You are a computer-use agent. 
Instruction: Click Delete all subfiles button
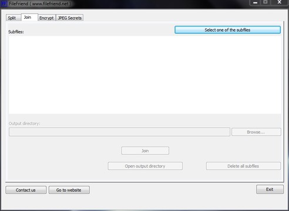click(x=243, y=166)
